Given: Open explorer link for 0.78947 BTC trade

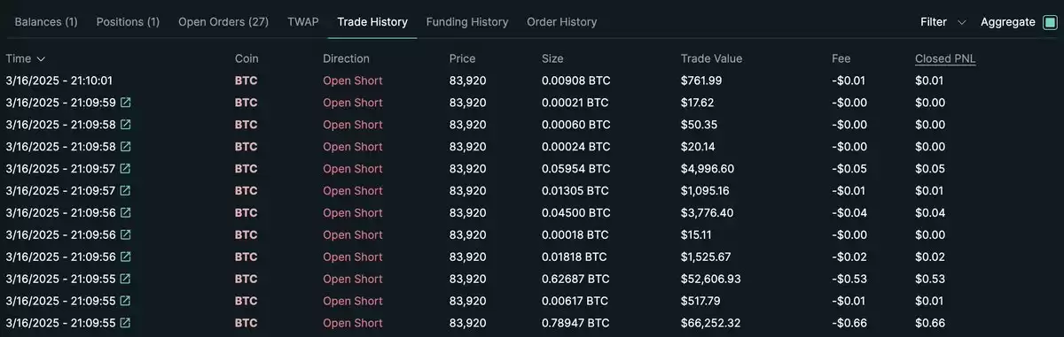Looking at the screenshot, I should 126,324.
